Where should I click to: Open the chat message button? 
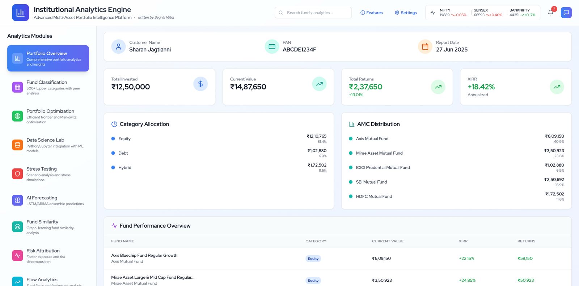pyautogui.click(x=566, y=13)
